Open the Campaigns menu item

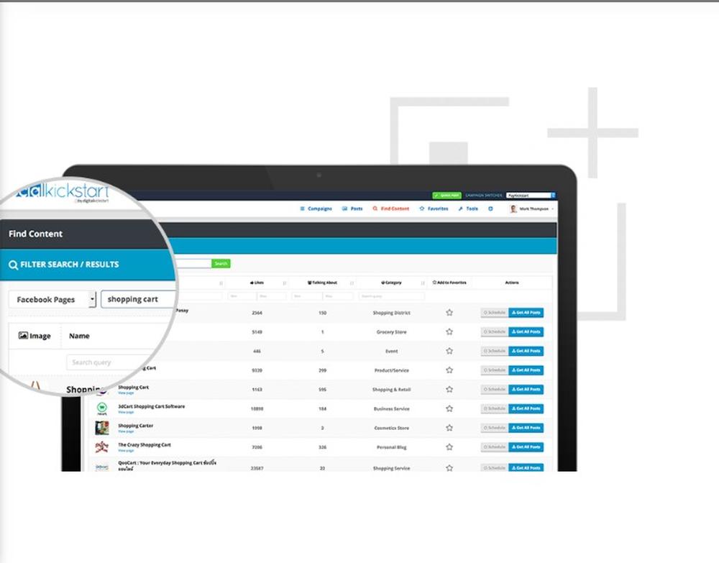pos(316,209)
